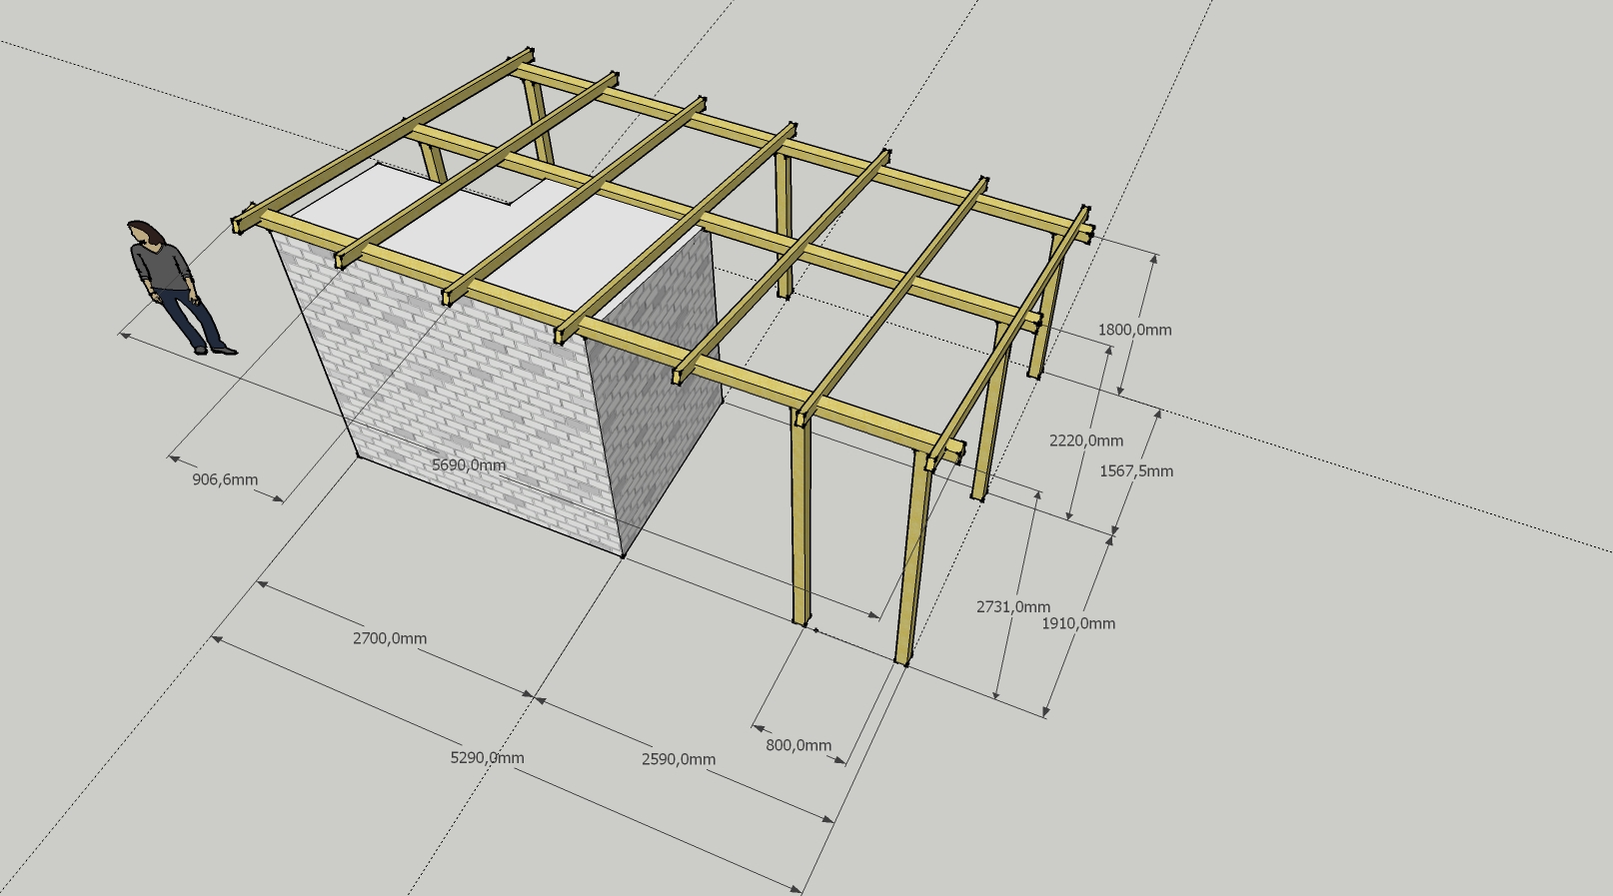Viewport: 1613px width, 896px height.
Task: Click the 2590,0mm dimension text
Action: tap(679, 759)
